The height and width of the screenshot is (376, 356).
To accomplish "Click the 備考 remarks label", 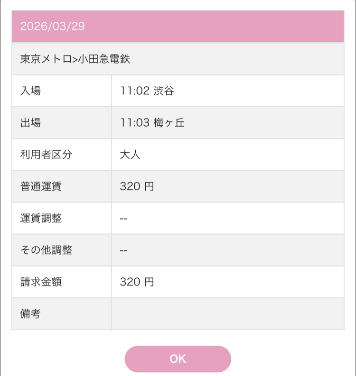I will [x=30, y=314].
